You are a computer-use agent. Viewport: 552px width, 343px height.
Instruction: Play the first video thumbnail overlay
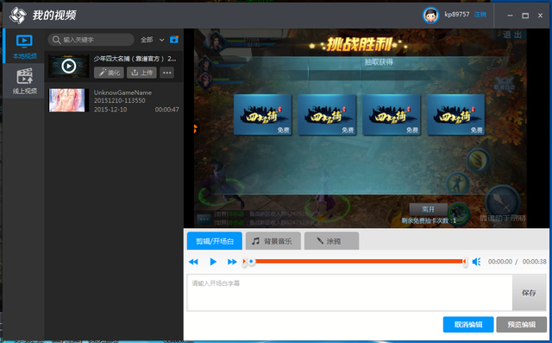click(x=69, y=66)
